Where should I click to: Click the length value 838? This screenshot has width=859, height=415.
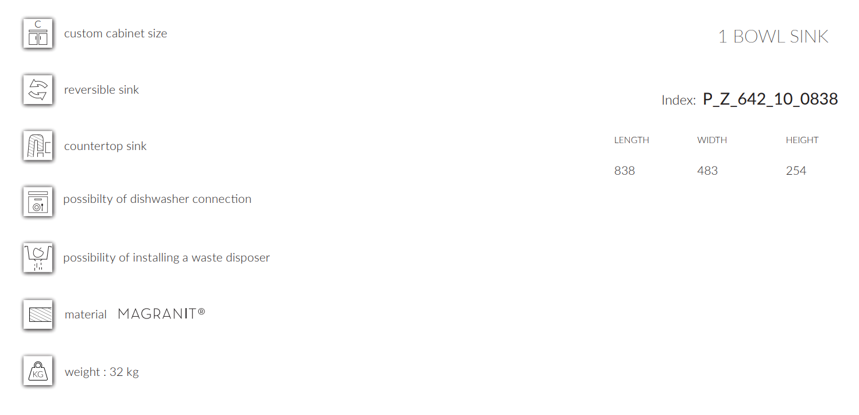click(625, 171)
